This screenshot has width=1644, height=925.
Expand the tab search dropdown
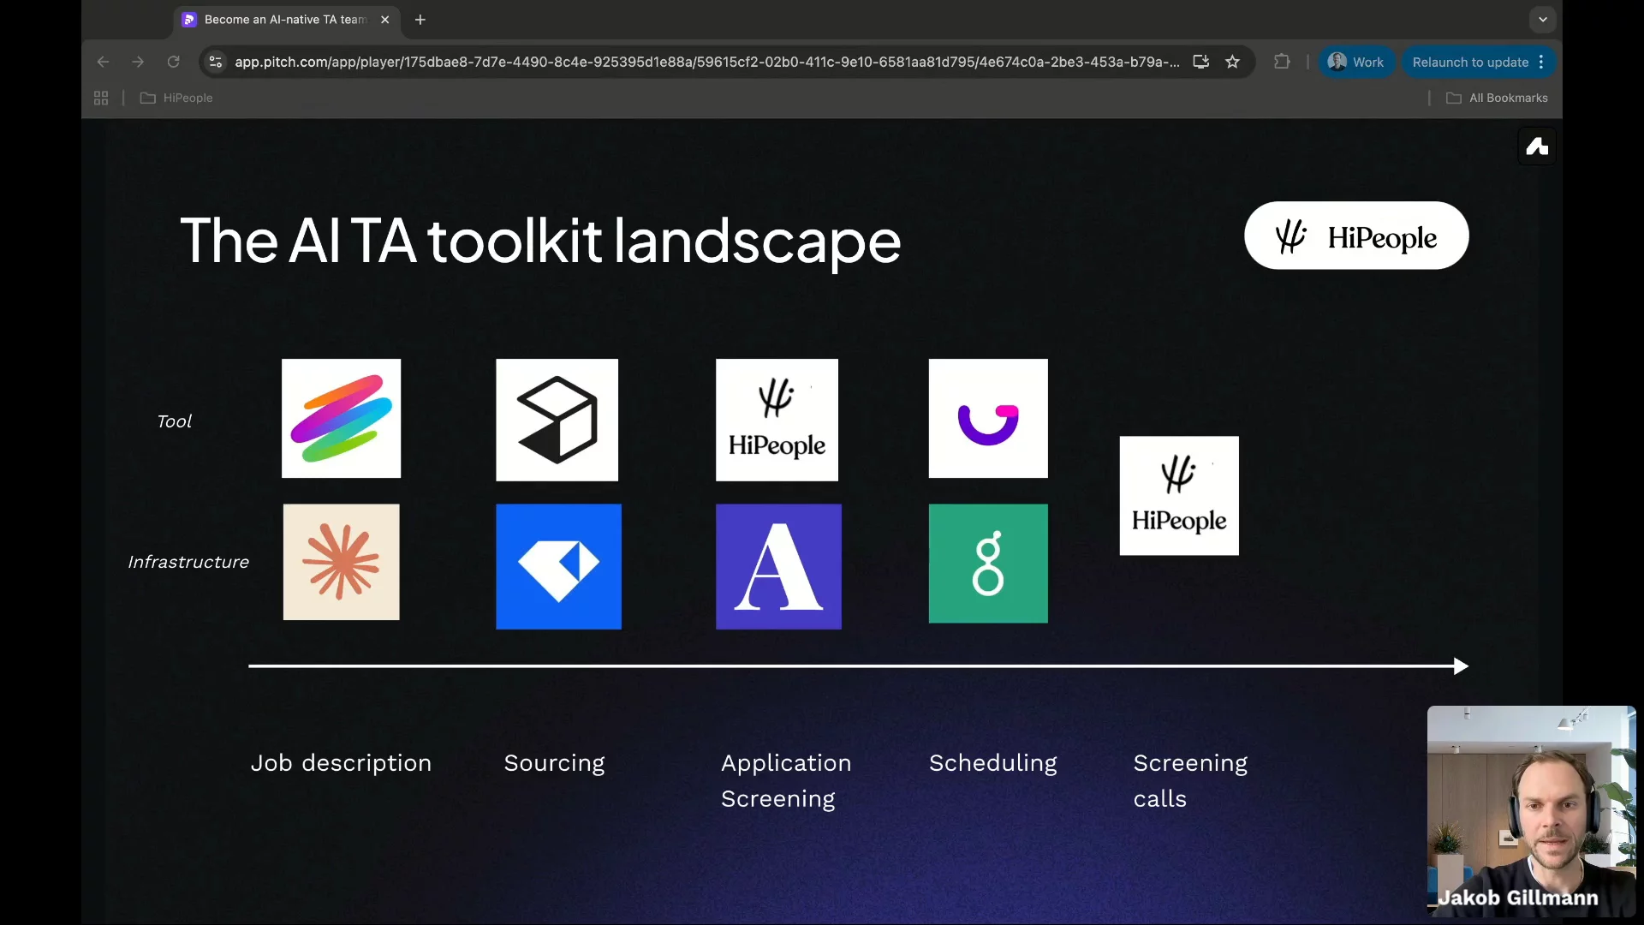[x=1543, y=20]
